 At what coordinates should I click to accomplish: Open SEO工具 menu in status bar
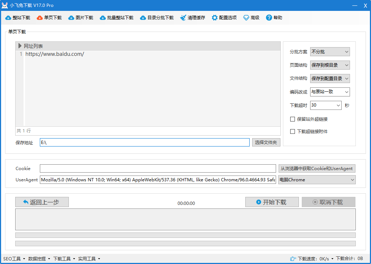coord(14,259)
